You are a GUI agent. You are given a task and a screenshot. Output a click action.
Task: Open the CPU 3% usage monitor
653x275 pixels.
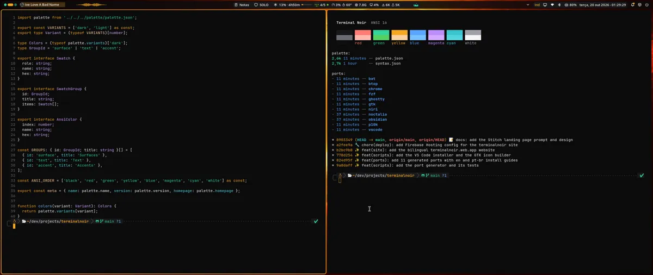pyautogui.click(x=336, y=5)
